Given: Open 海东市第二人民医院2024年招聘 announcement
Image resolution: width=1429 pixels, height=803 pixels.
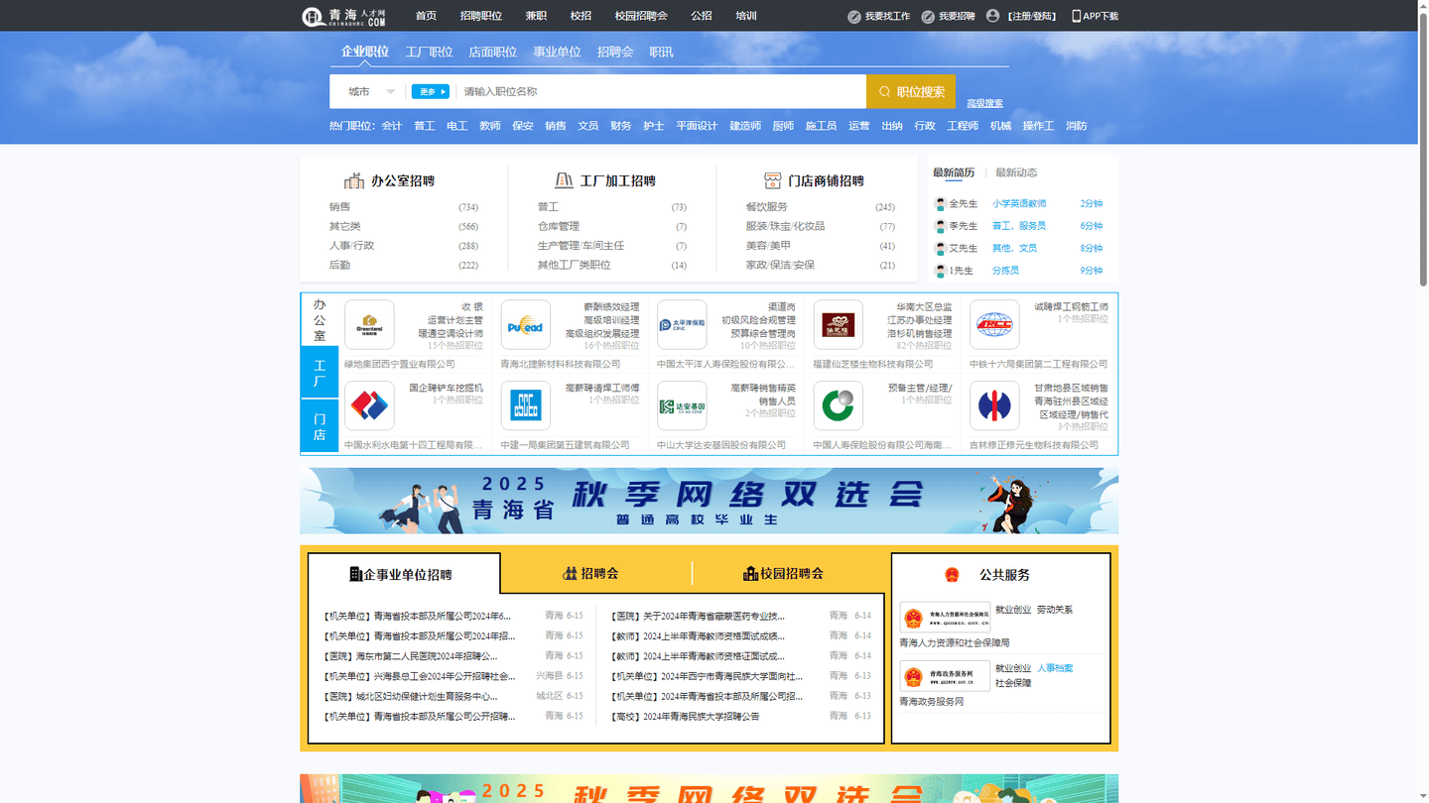Looking at the screenshot, I should click(411, 656).
